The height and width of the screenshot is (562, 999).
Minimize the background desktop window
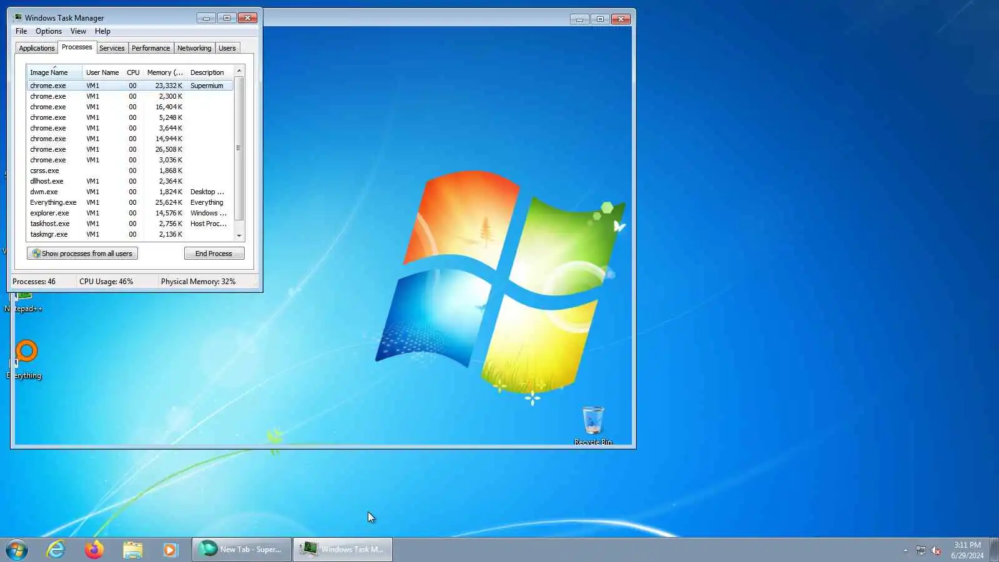coord(579,19)
